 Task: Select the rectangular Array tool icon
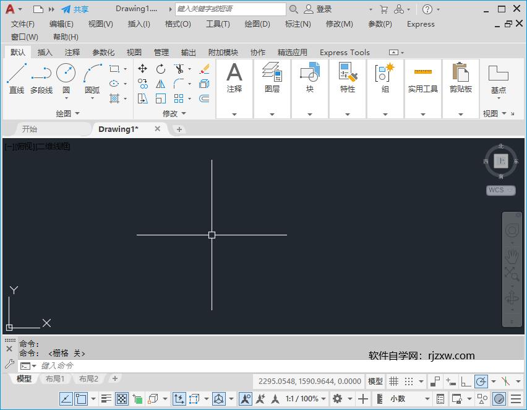(x=179, y=98)
